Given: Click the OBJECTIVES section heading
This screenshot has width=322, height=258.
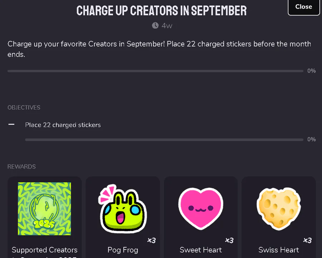Looking at the screenshot, I should tap(24, 107).
